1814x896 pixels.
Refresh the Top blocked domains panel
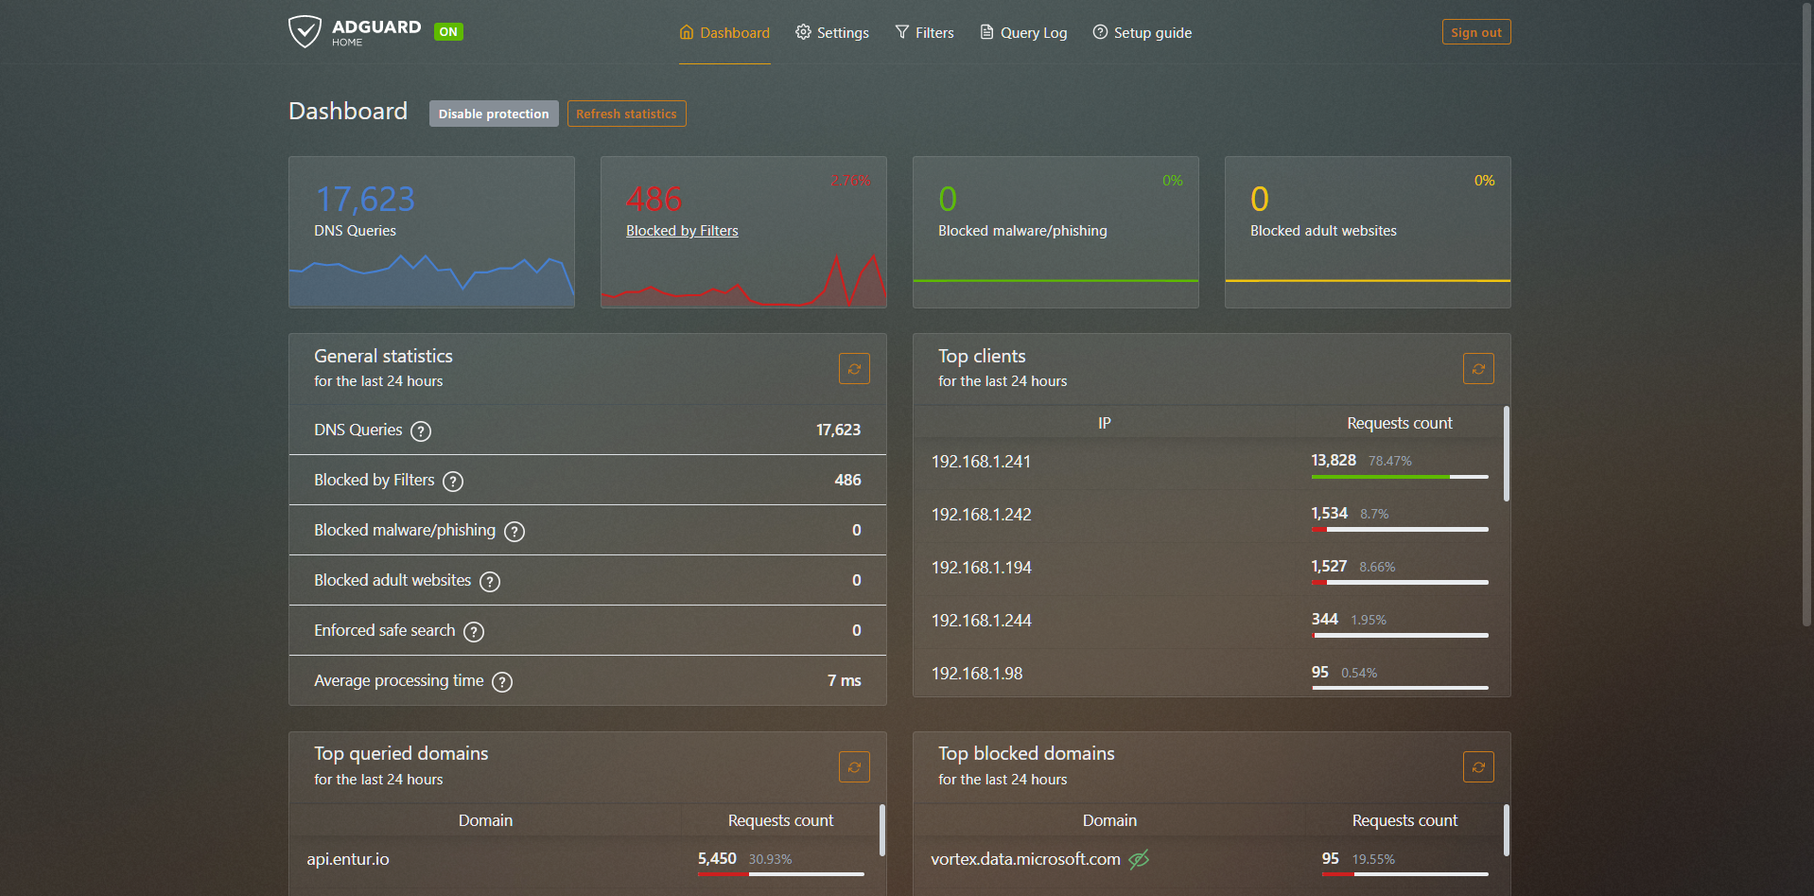pyautogui.click(x=1477, y=767)
